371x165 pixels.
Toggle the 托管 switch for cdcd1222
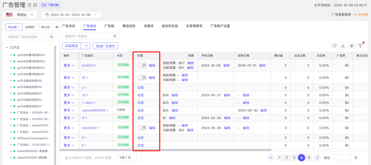[142, 128]
